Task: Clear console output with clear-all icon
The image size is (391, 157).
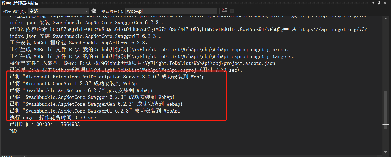Action: (x=224, y=11)
